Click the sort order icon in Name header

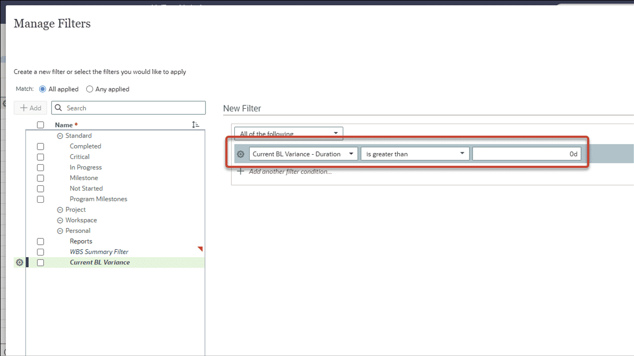click(196, 125)
